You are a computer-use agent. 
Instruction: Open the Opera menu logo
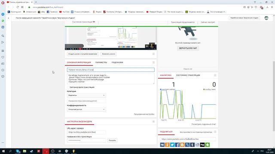click(x=3, y=3)
